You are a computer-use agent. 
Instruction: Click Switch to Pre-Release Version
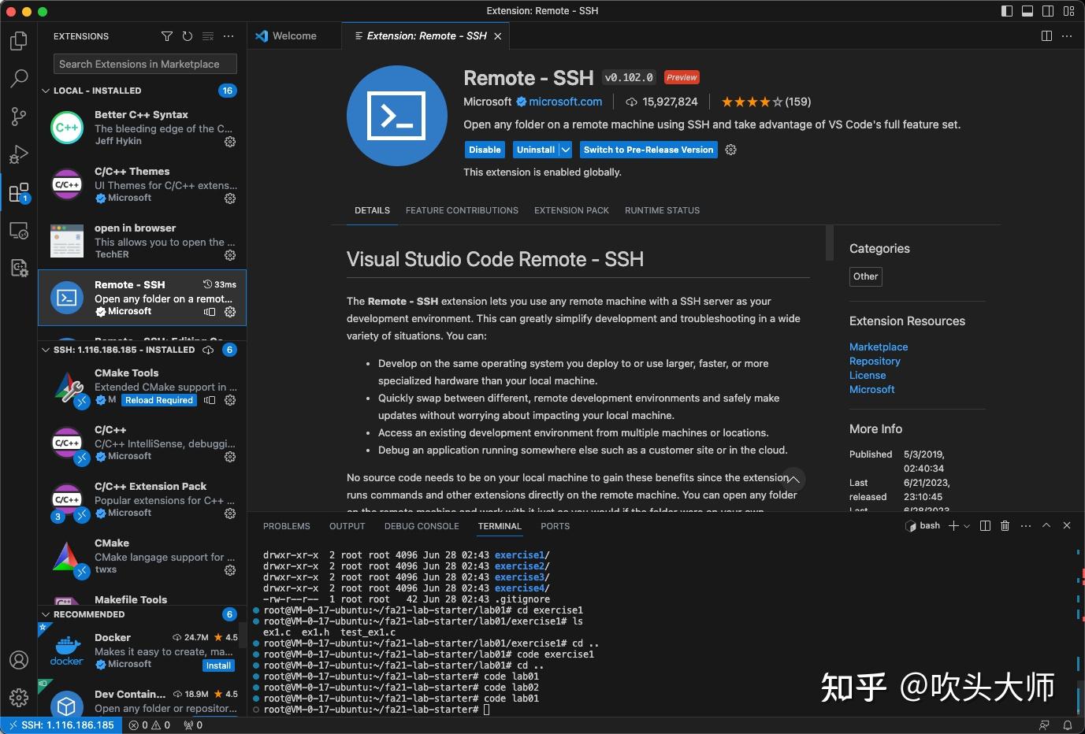648,150
